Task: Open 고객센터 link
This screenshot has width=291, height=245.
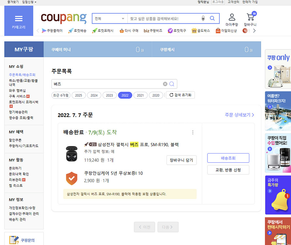Action: pyautogui.click(x=233, y=2)
